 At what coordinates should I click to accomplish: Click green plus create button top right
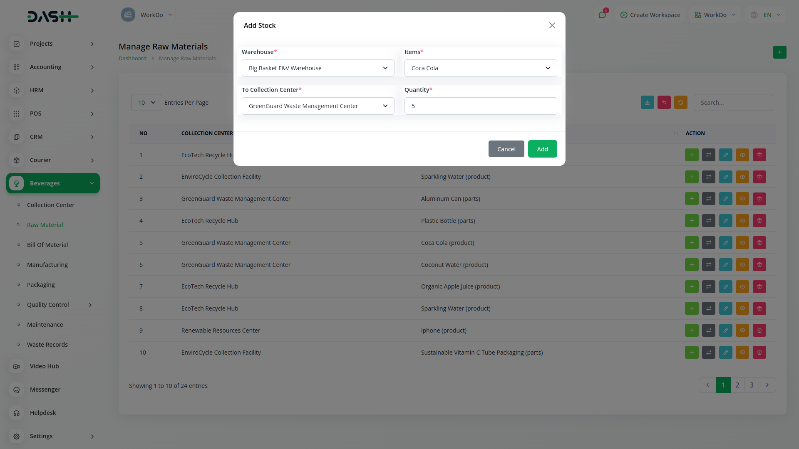coord(779,52)
